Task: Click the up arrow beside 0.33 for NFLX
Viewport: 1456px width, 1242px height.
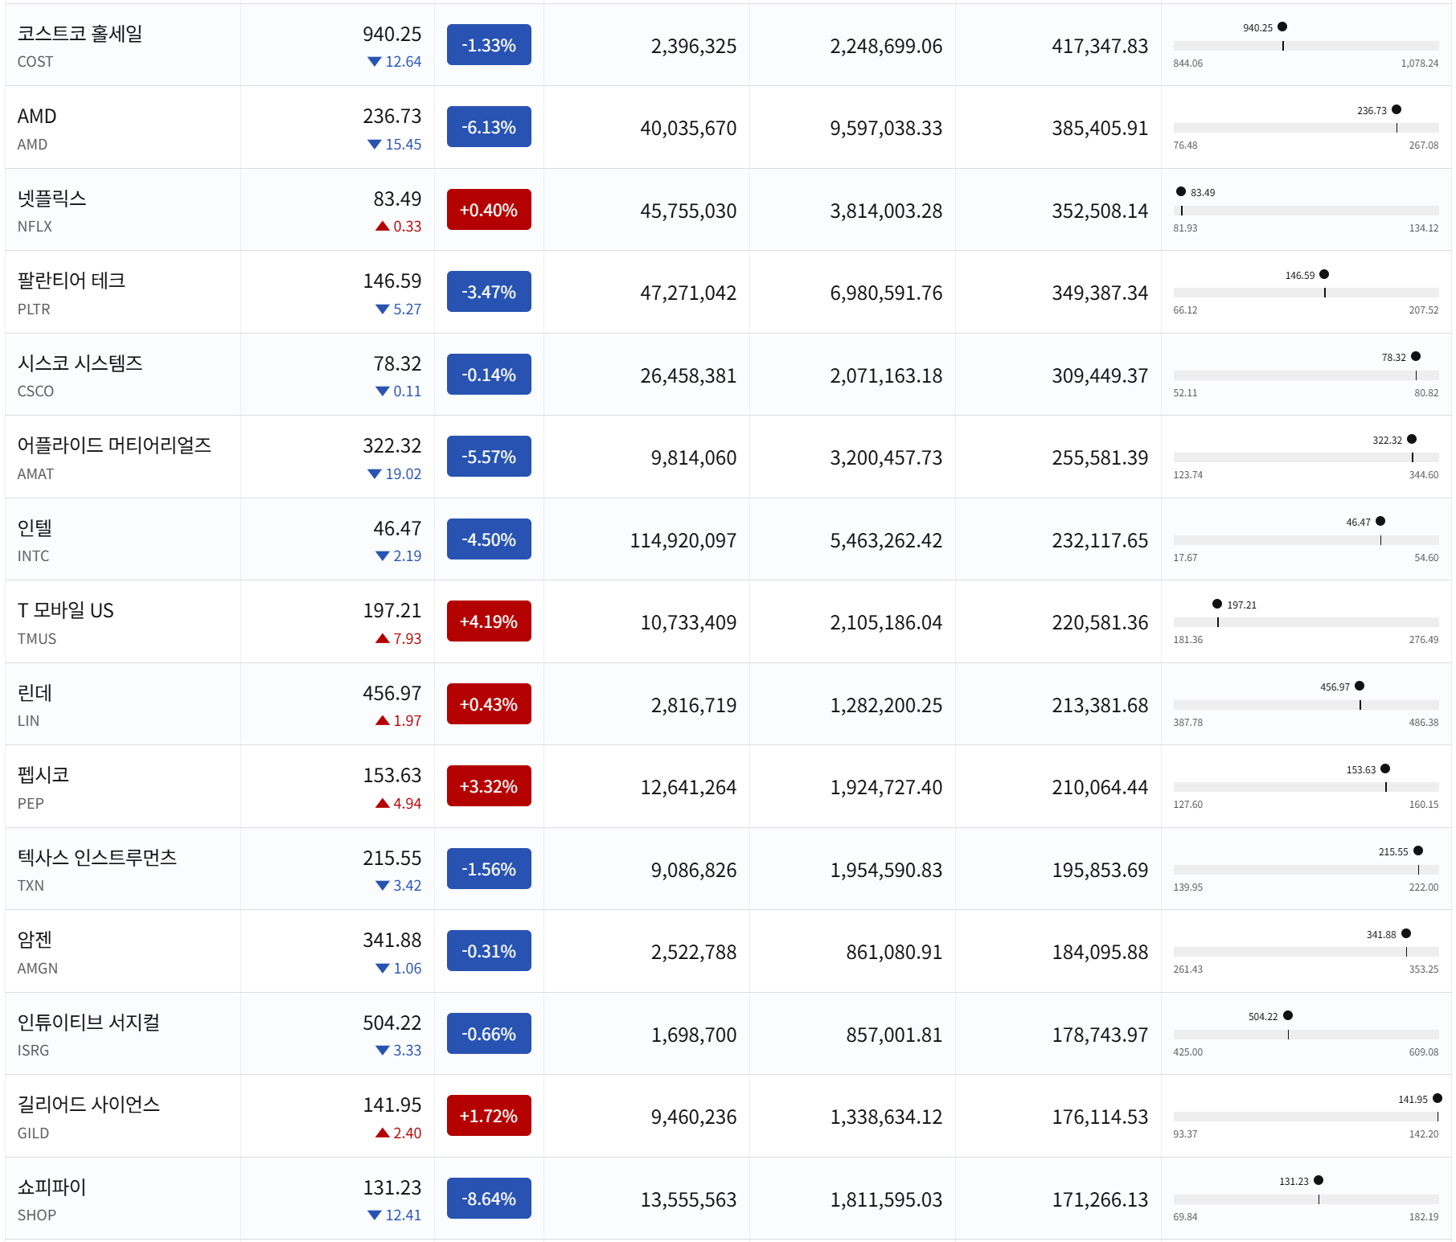Action: click(x=382, y=227)
